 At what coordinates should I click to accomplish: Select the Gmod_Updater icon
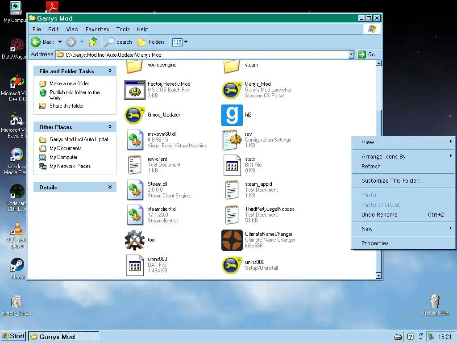[x=135, y=115]
